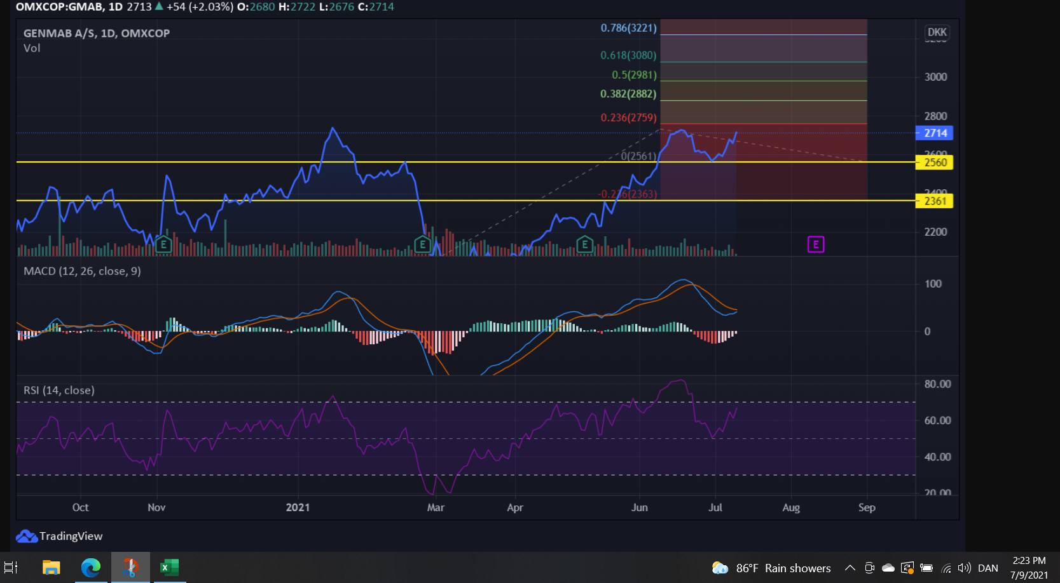
Task: Click the yellow 2560 price level label
Action: pos(935,163)
